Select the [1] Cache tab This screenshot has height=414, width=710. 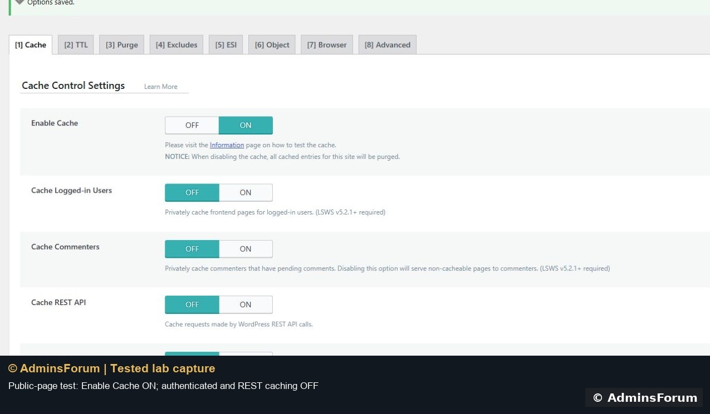point(31,45)
